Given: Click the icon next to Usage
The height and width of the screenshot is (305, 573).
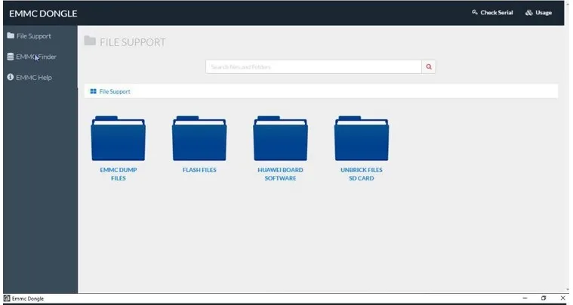Looking at the screenshot, I should (x=528, y=12).
